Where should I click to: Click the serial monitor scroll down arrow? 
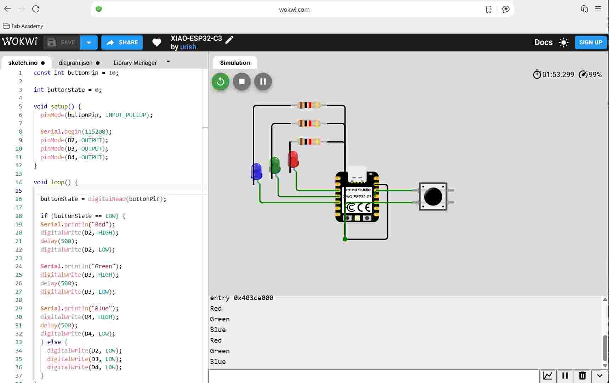[x=605, y=366]
